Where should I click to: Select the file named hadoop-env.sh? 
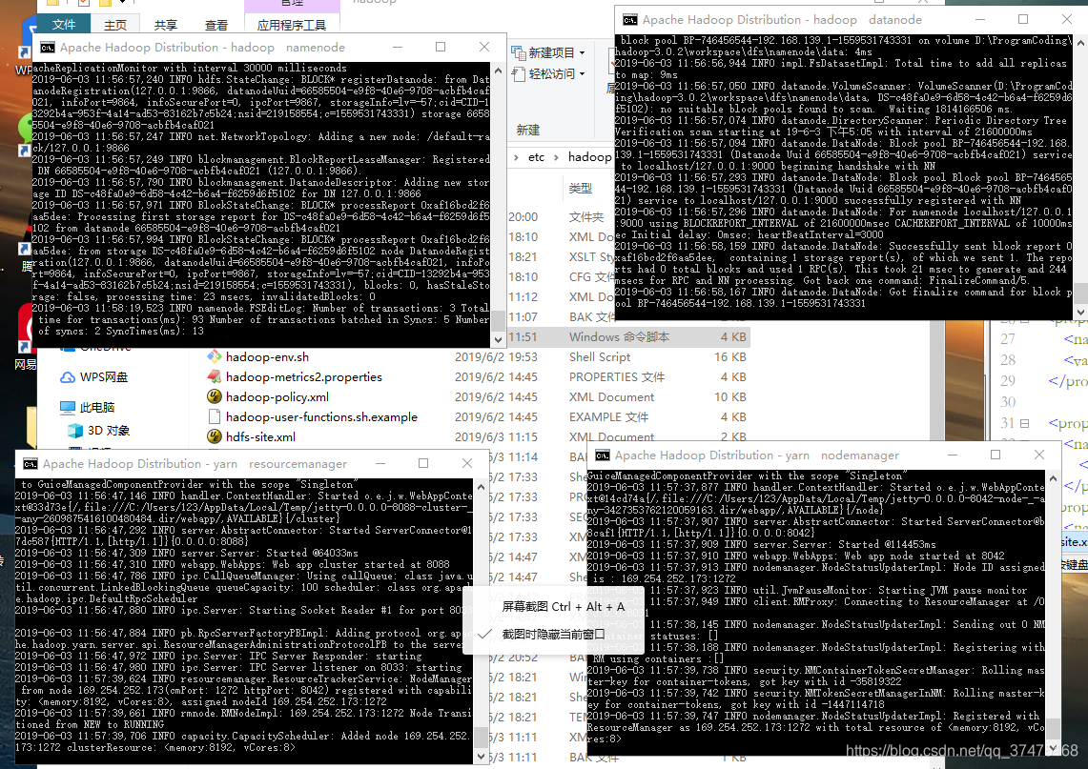coord(267,356)
